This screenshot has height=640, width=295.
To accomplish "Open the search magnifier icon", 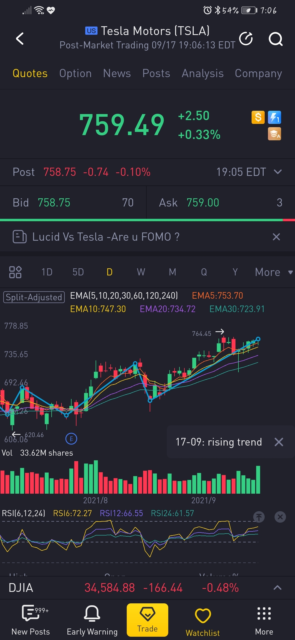I will click(x=275, y=39).
